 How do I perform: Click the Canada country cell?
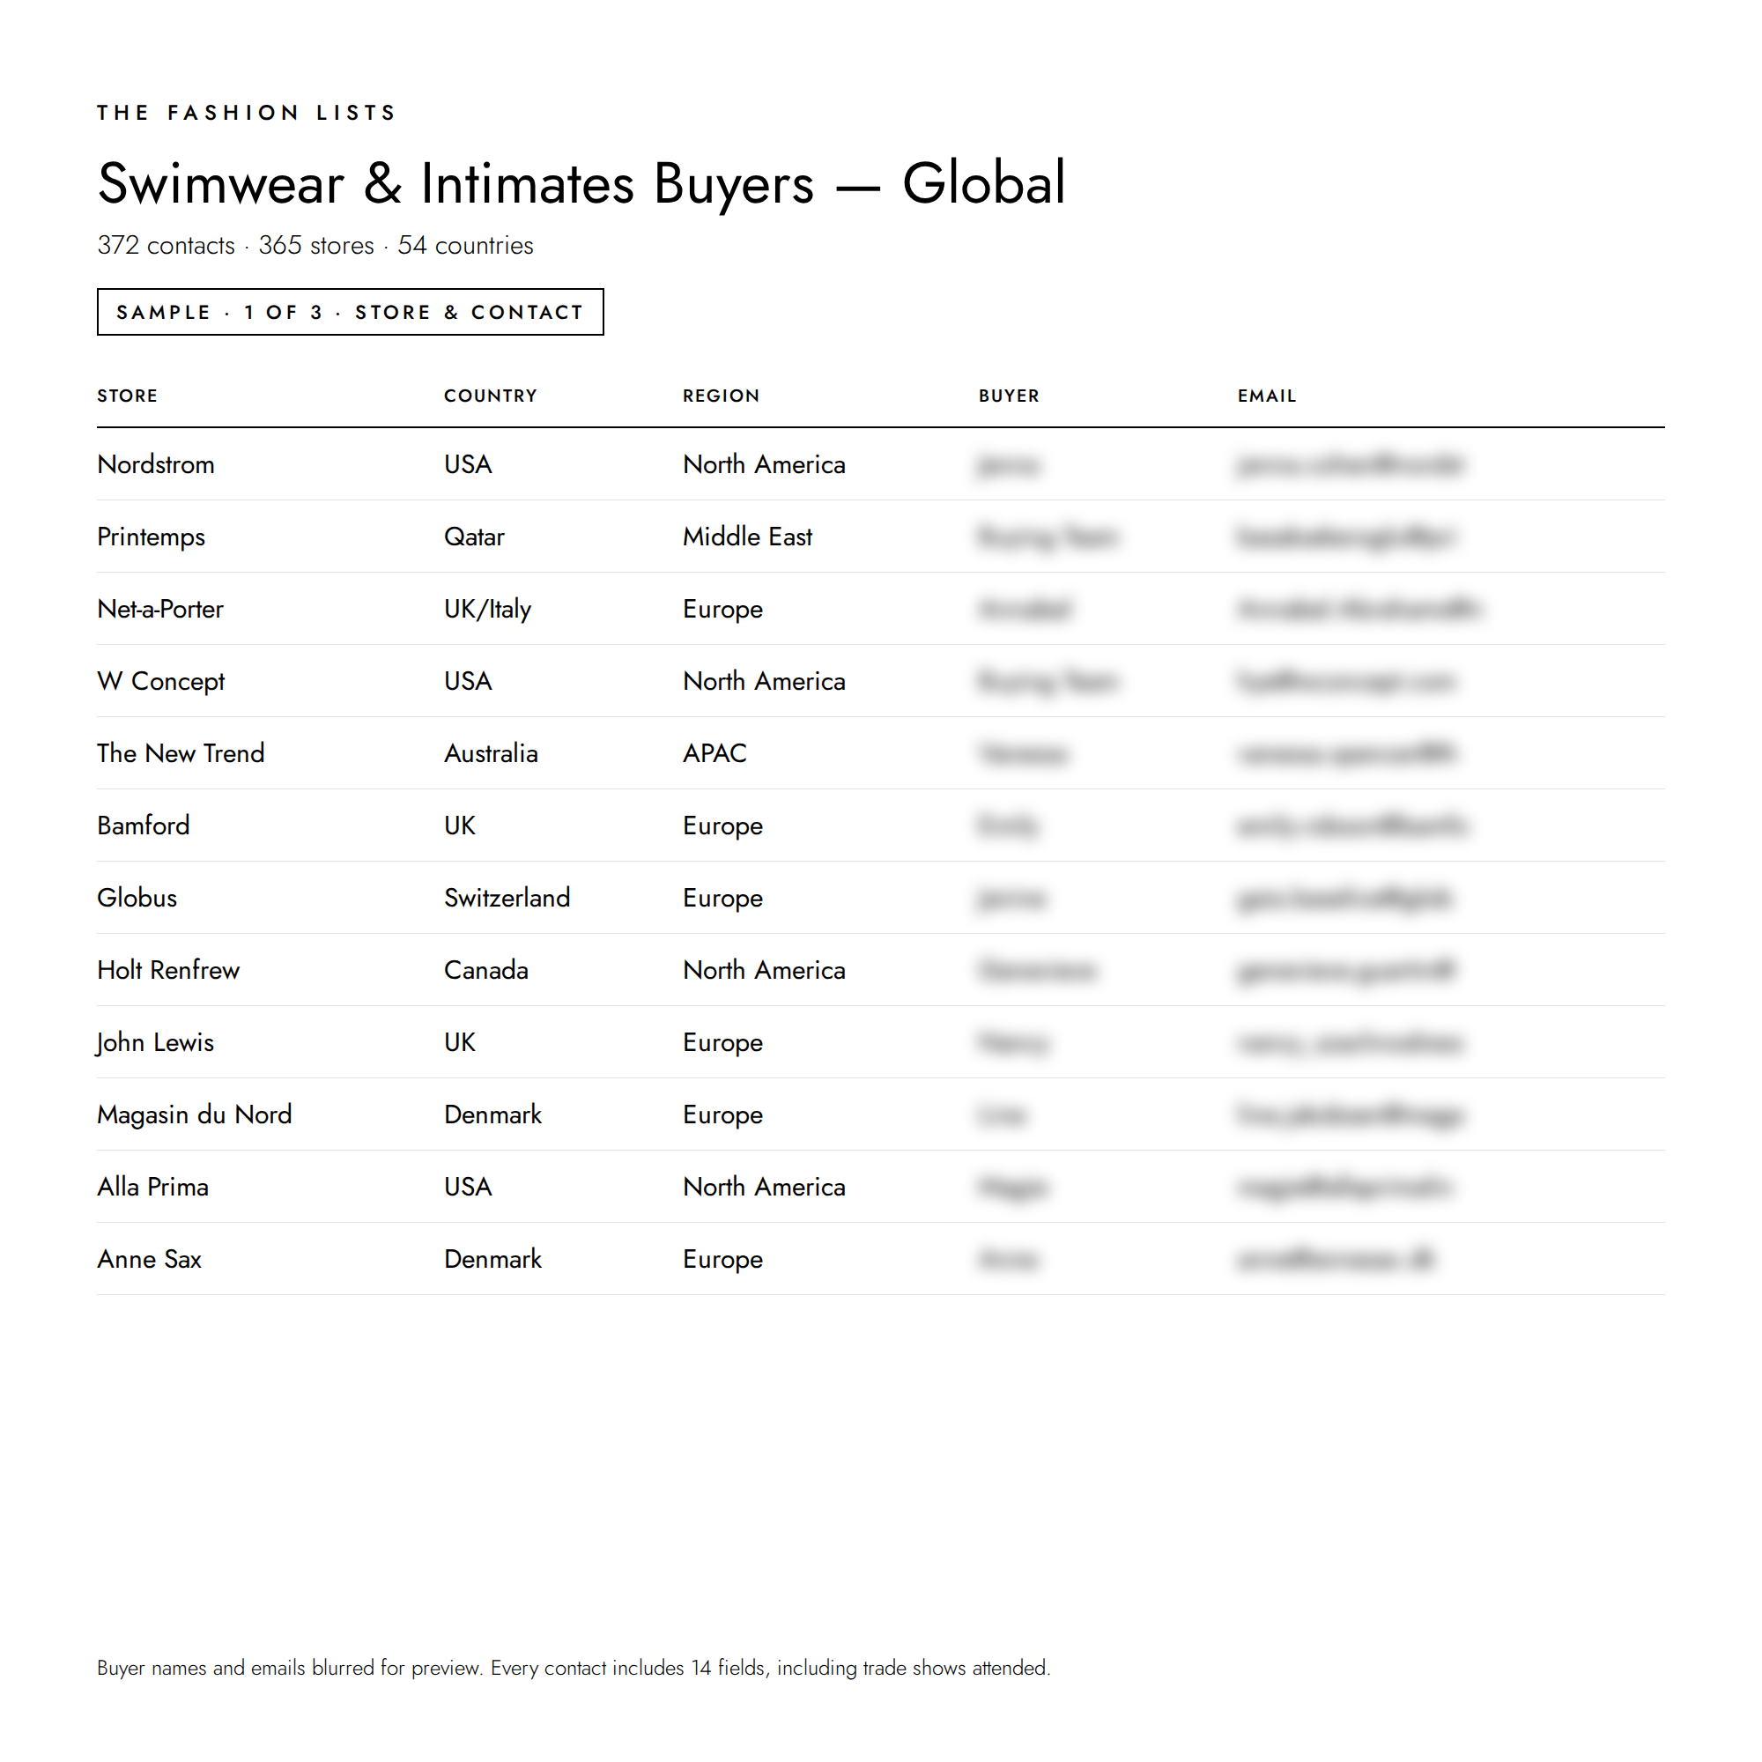[x=486, y=969]
